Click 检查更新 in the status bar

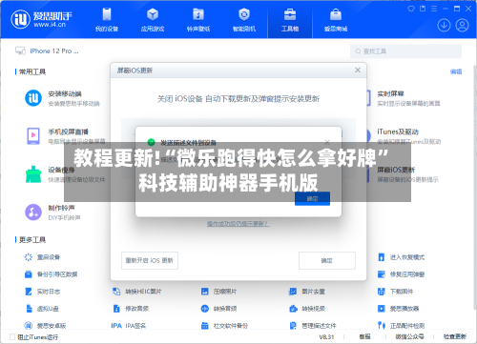pyautogui.click(x=455, y=336)
